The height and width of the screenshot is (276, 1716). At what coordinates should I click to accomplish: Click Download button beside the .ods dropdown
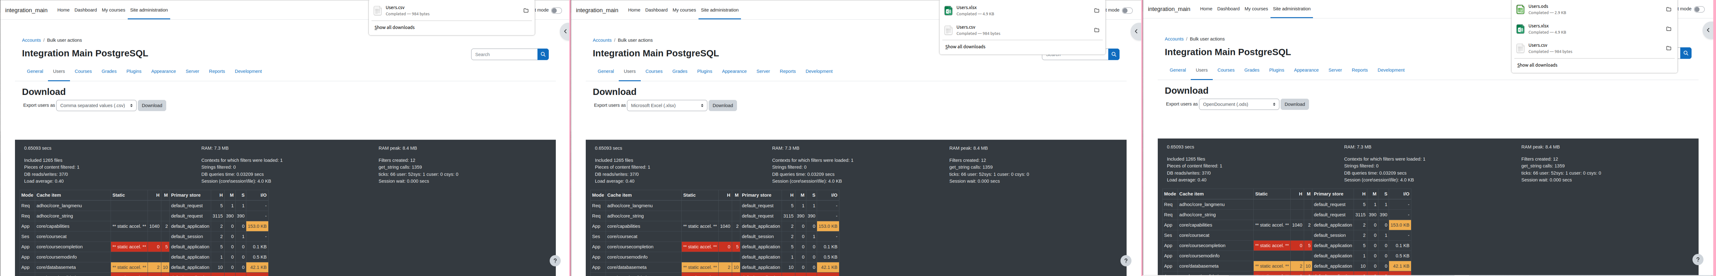(1295, 104)
